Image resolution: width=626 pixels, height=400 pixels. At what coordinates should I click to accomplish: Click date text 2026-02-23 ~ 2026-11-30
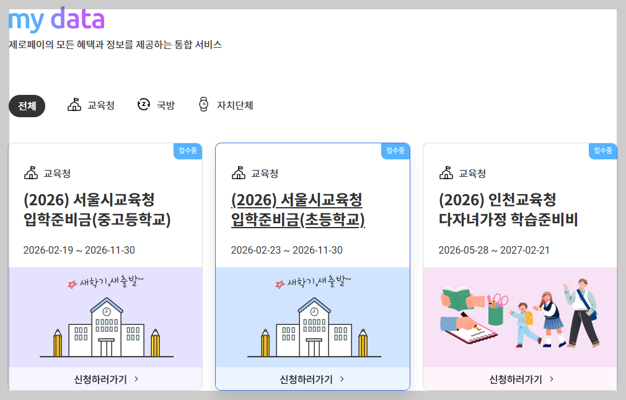[286, 250]
